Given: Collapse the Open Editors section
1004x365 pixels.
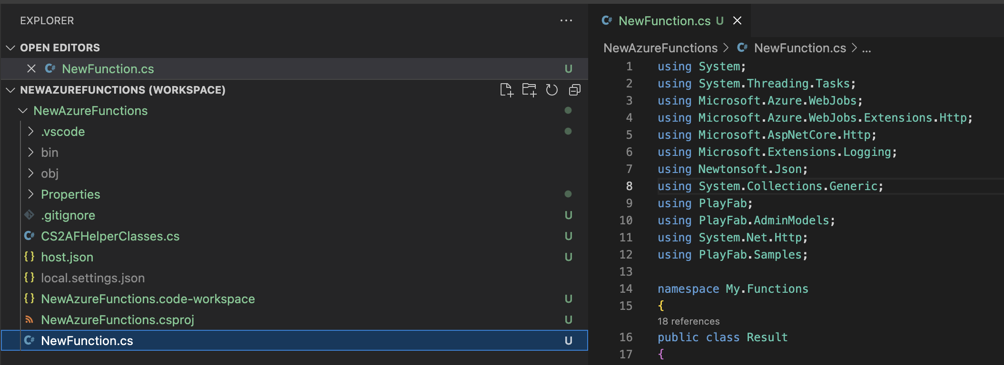Looking at the screenshot, I should click(10, 48).
